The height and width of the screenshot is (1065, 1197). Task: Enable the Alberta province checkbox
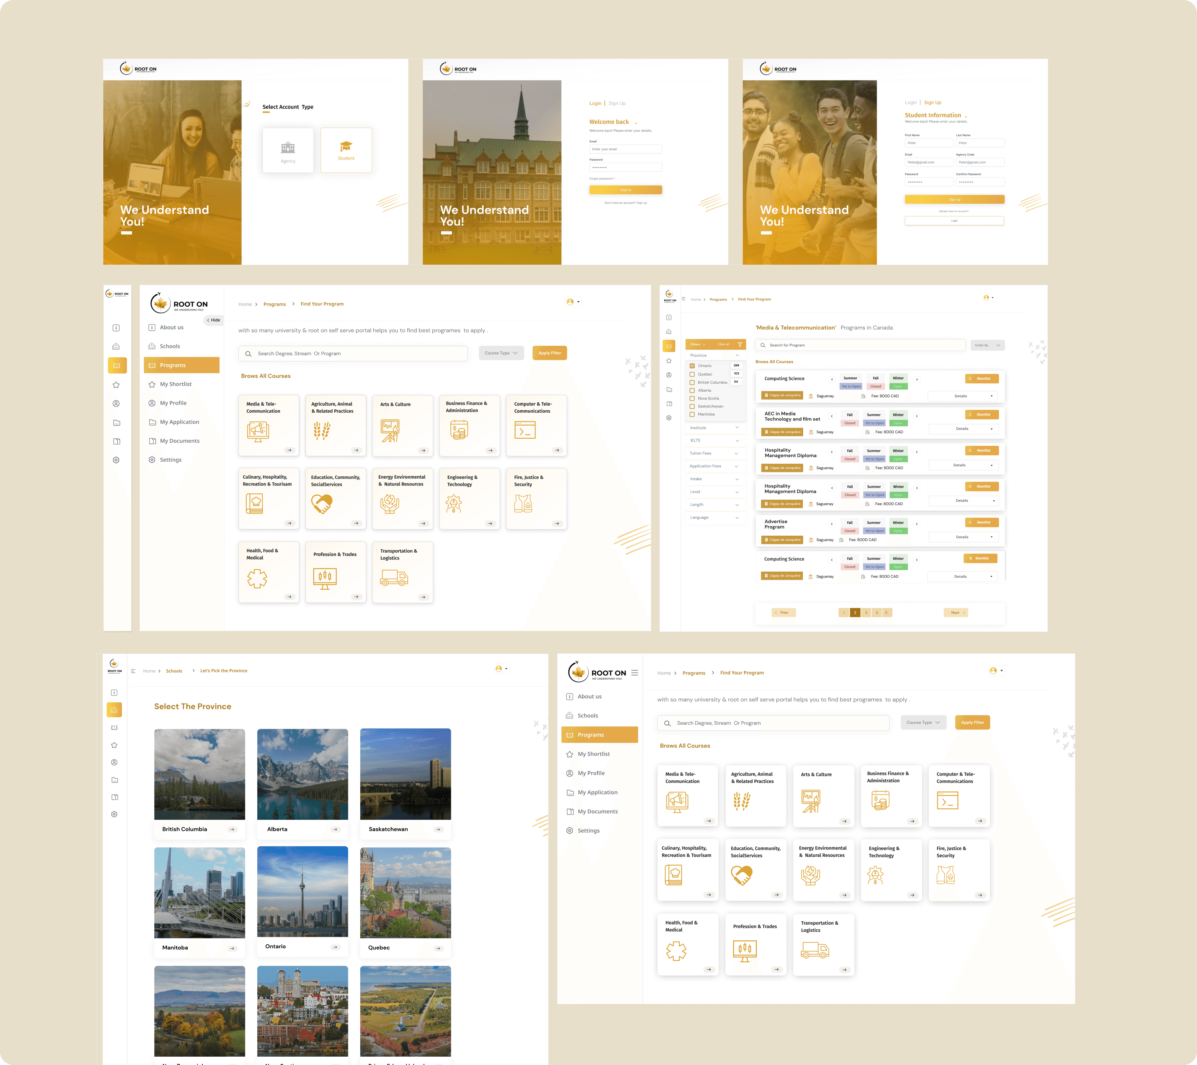click(692, 390)
